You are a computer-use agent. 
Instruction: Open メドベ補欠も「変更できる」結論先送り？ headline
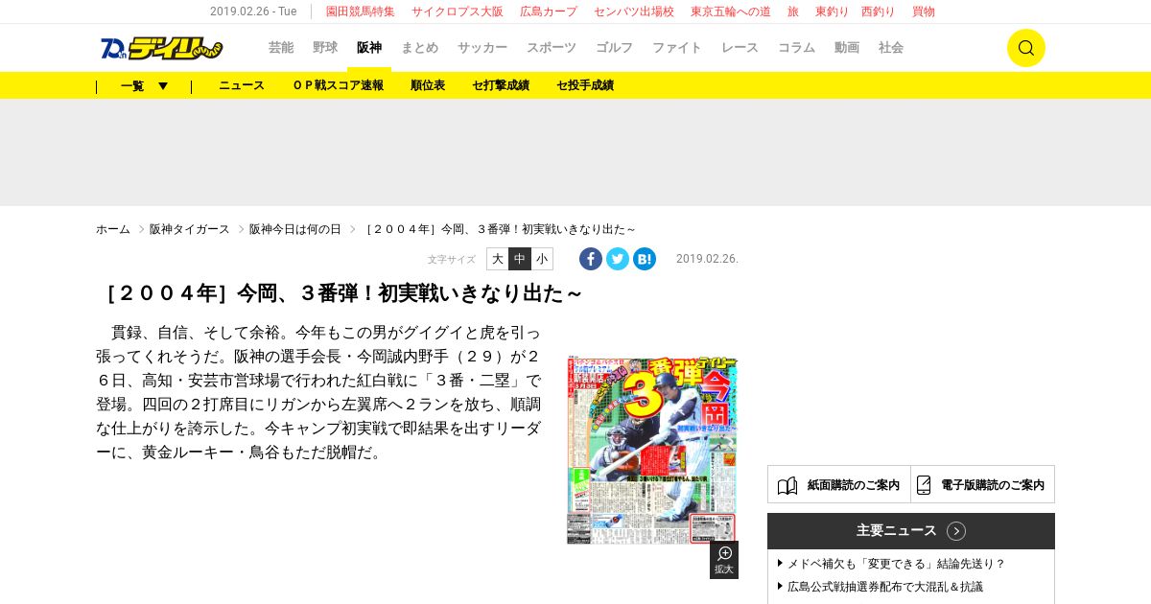pyautogui.click(x=896, y=564)
